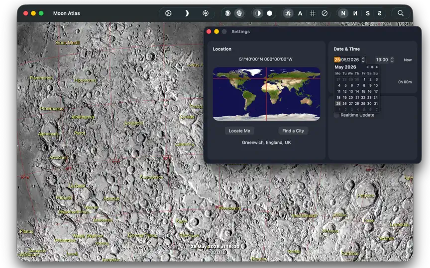Viewport: 430px width, 268px height.
Task: Click the plain A labels icon
Action: 300,13
